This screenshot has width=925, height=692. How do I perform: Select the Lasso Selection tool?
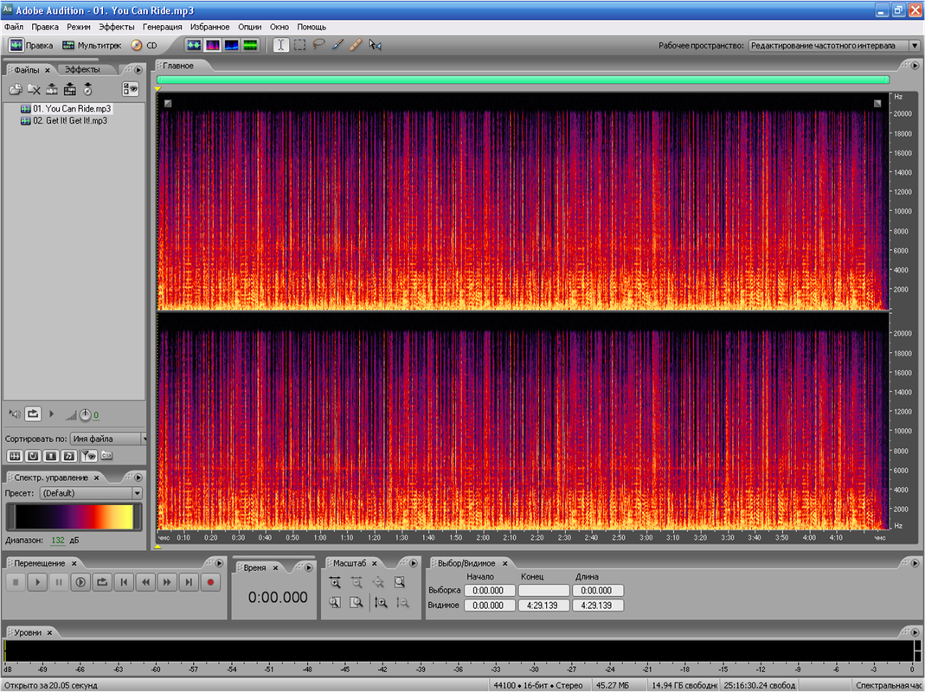(x=318, y=45)
